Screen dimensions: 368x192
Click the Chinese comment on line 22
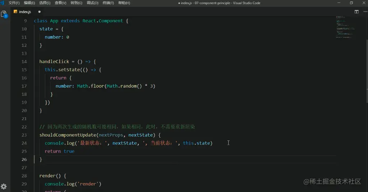[117, 127]
